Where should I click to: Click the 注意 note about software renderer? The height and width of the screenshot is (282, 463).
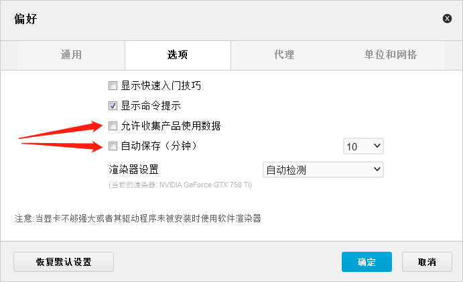pos(138,218)
